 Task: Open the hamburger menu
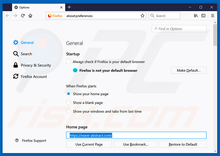click(213, 16)
